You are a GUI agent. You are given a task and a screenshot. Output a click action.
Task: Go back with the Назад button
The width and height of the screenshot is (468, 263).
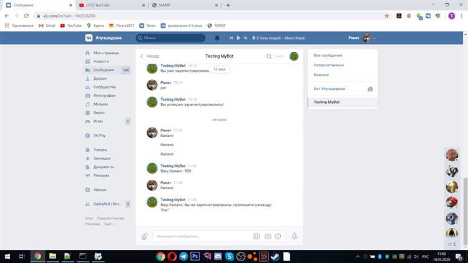coord(150,56)
